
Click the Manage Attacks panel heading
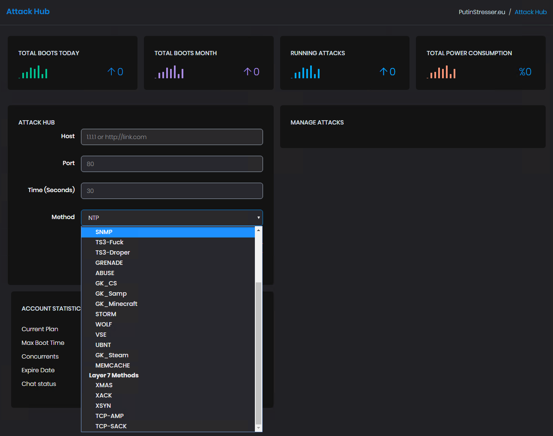click(317, 122)
